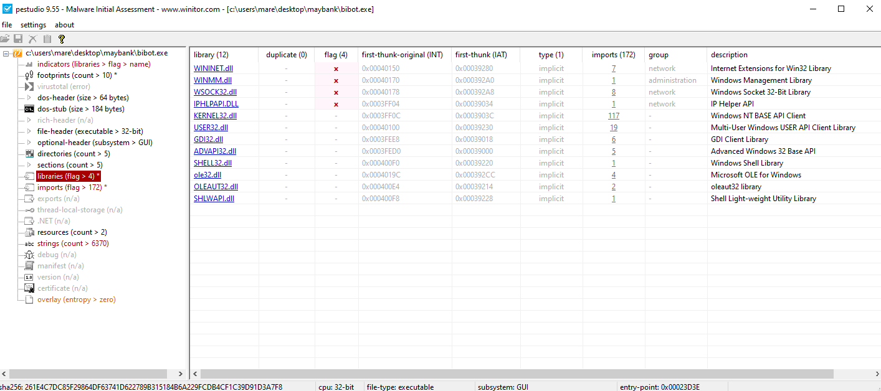Expand the dos-header tree node

(29, 98)
